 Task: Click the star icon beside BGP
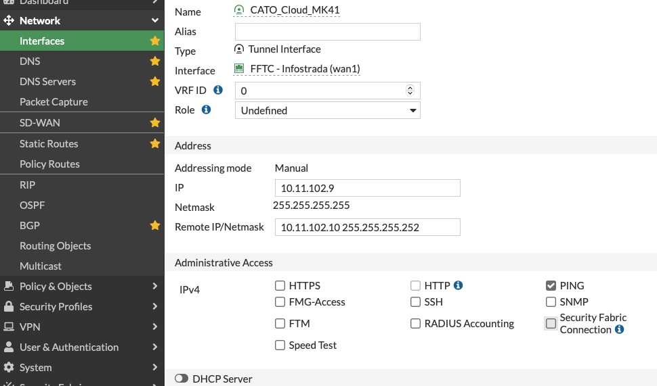pos(155,225)
